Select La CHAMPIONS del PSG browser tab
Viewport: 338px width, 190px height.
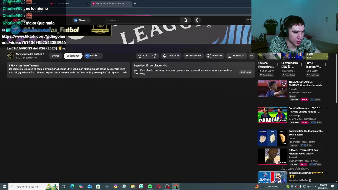[110, 4]
